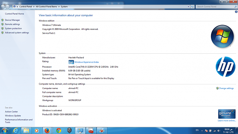Image resolution: width=238 pixels, height=134 pixels.
Task: Click the power/battery tray icon
Action: [x=210, y=131]
